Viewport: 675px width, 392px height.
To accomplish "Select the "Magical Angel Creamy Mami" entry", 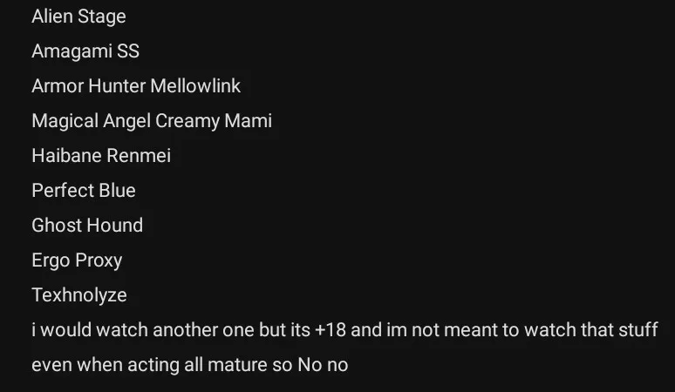I will (152, 121).
